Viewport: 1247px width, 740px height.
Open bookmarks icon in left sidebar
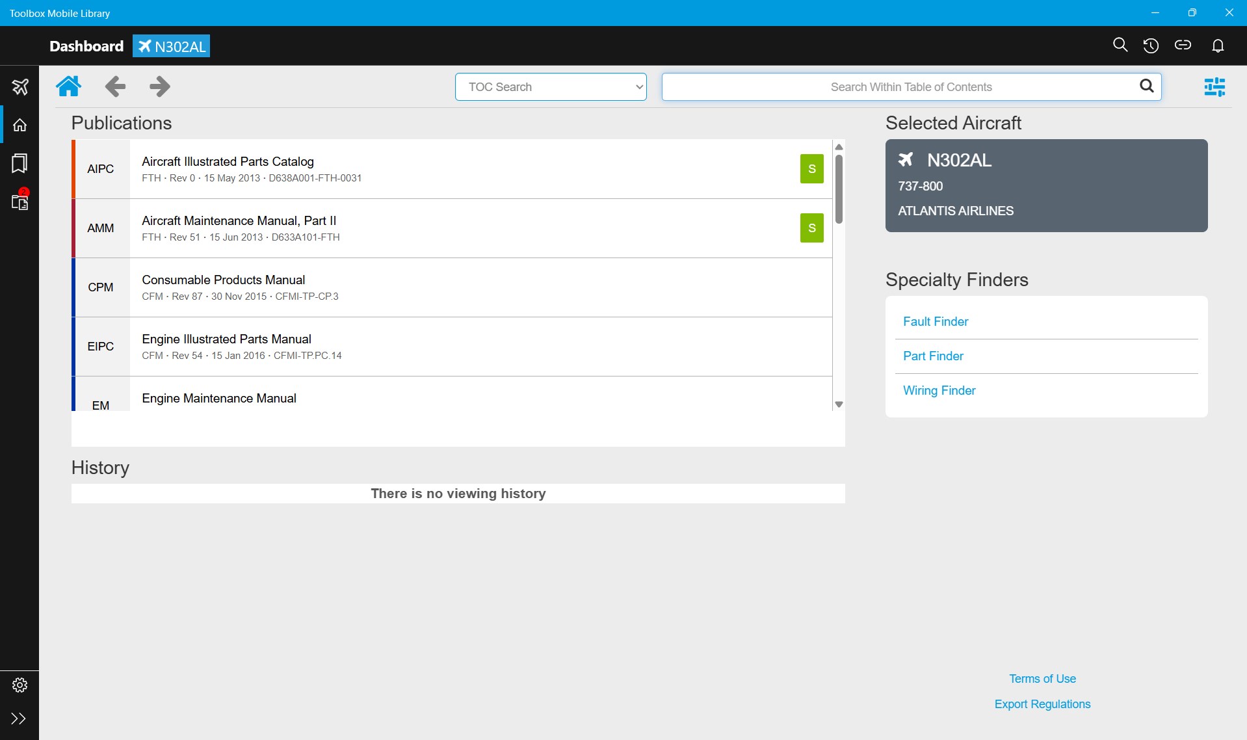[x=20, y=163]
